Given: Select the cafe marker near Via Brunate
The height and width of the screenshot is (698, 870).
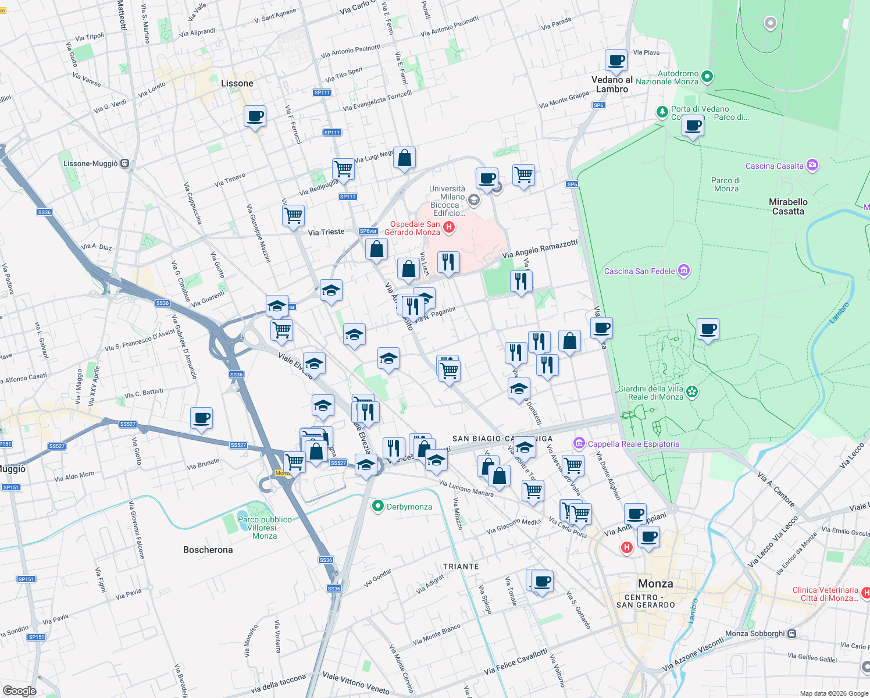Looking at the screenshot, I should tap(201, 418).
